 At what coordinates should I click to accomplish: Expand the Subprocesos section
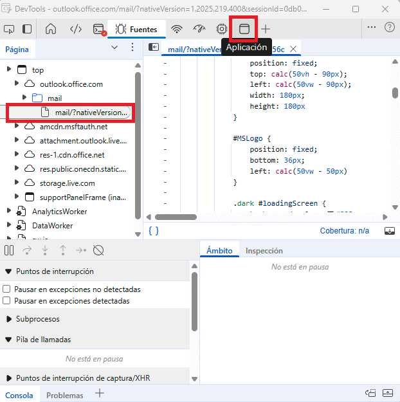click(x=9, y=319)
